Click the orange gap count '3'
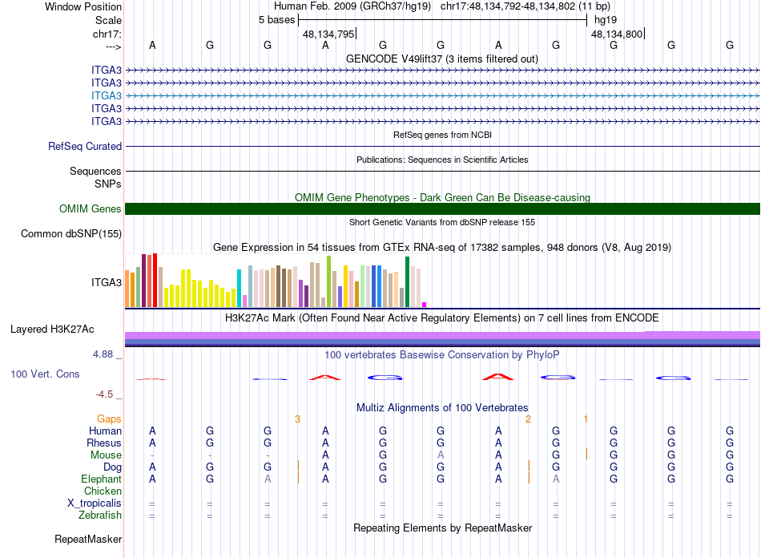Viewport: 761px width, 558px height. tap(297, 419)
